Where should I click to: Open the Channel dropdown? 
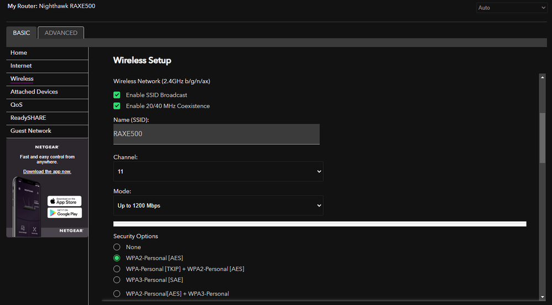pos(218,172)
